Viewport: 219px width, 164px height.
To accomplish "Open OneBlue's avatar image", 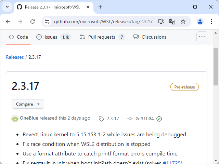I will click(x=15, y=119).
